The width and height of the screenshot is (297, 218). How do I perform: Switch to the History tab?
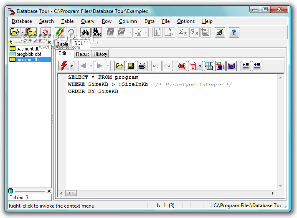point(100,54)
